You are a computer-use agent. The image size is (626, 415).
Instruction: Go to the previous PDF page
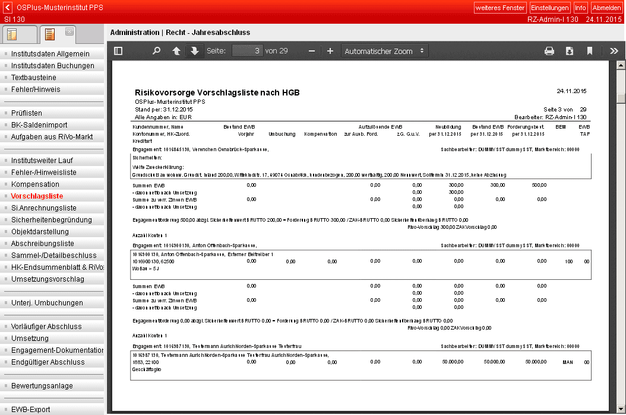(x=176, y=51)
